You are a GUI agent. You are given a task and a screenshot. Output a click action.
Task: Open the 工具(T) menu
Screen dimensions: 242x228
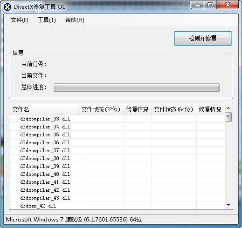pos(47,20)
